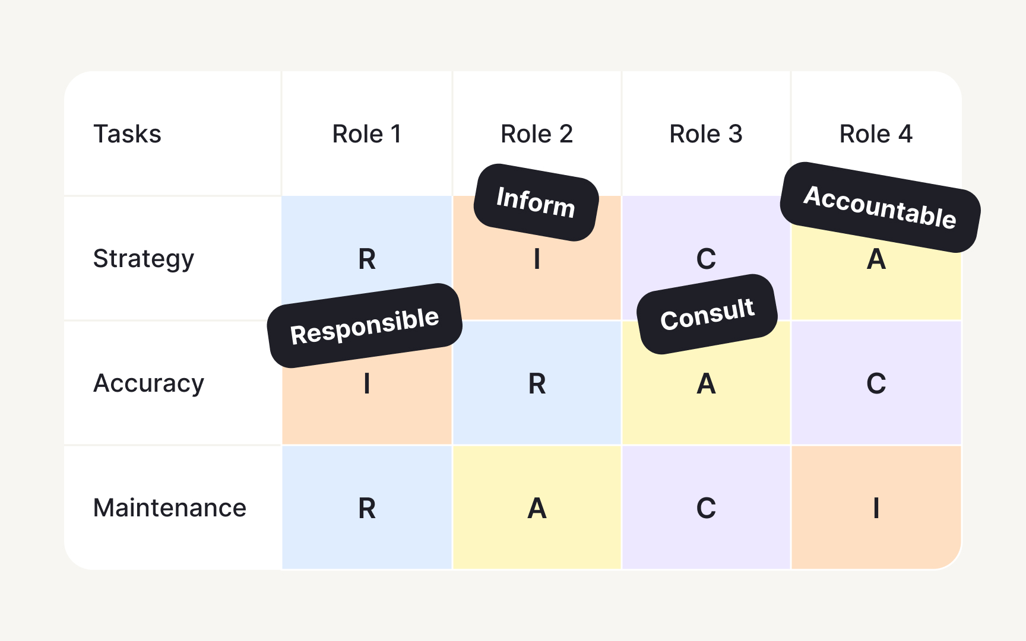Select the orange I cell in Maintenance row
Screen dimensions: 1026x641
(876, 508)
